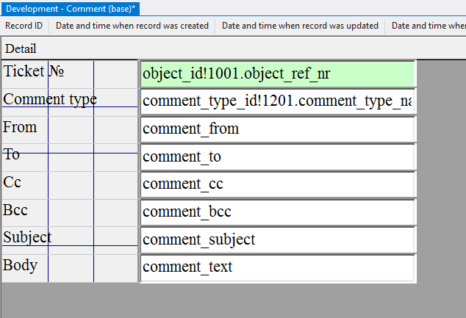Viewport: 466px width, 318px height.
Task: Select the From label
Action: pos(20,127)
